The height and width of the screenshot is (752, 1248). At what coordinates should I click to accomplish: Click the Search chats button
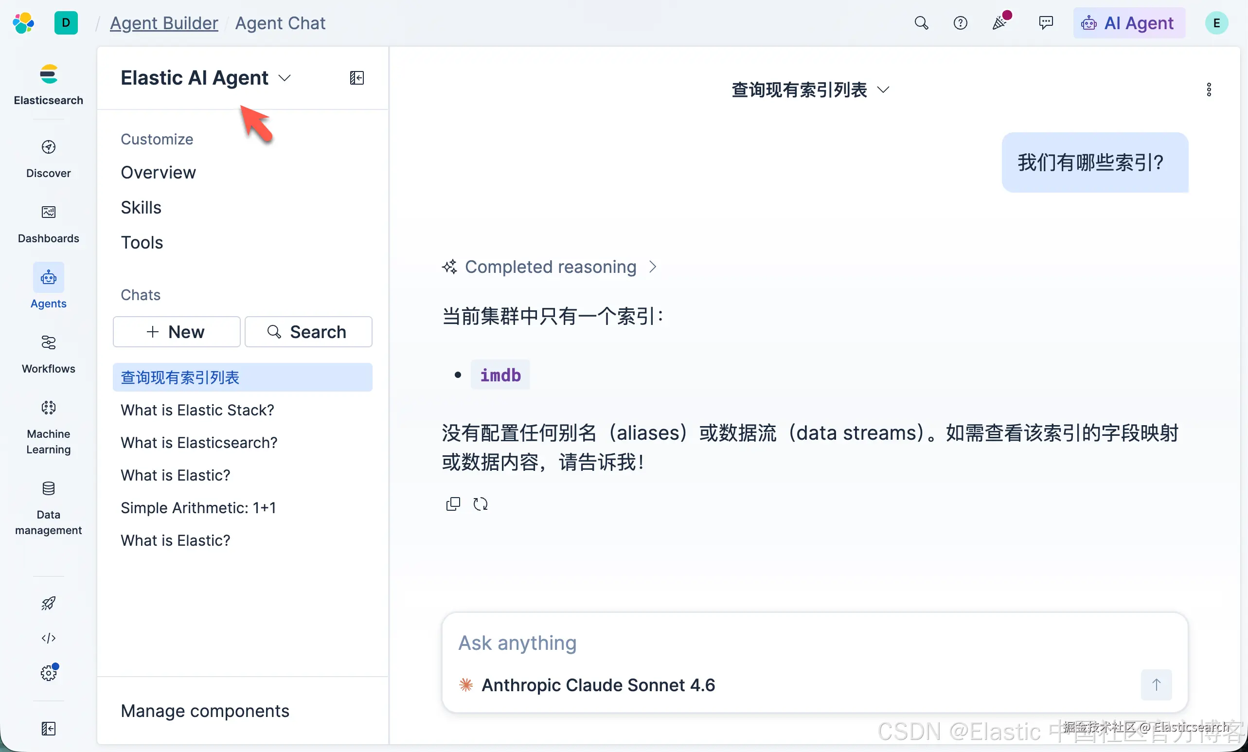(x=308, y=332)
